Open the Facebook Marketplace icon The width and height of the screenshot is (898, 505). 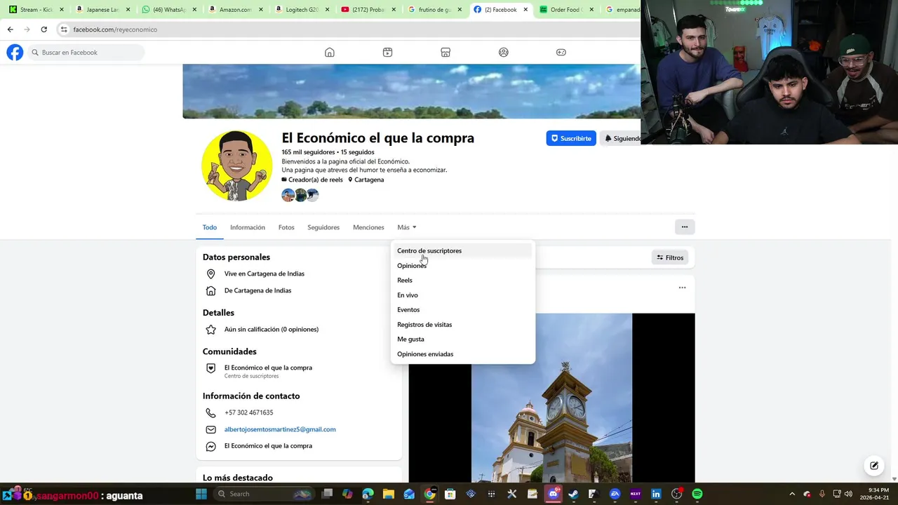[x=445, y=53]
